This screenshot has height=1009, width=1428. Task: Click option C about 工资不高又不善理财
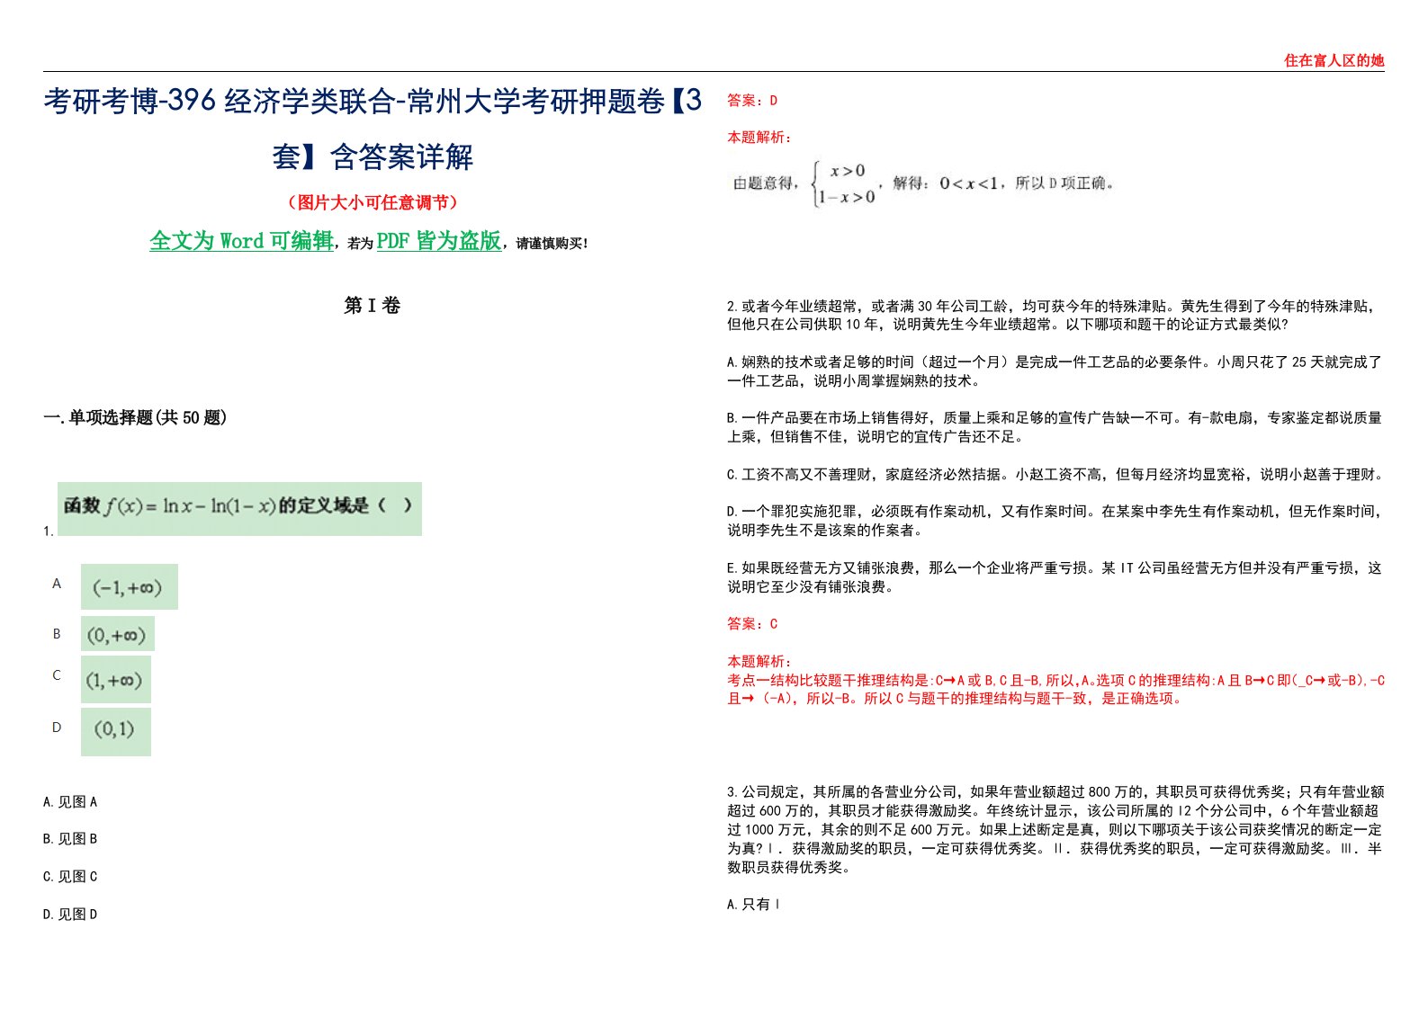1055,474
